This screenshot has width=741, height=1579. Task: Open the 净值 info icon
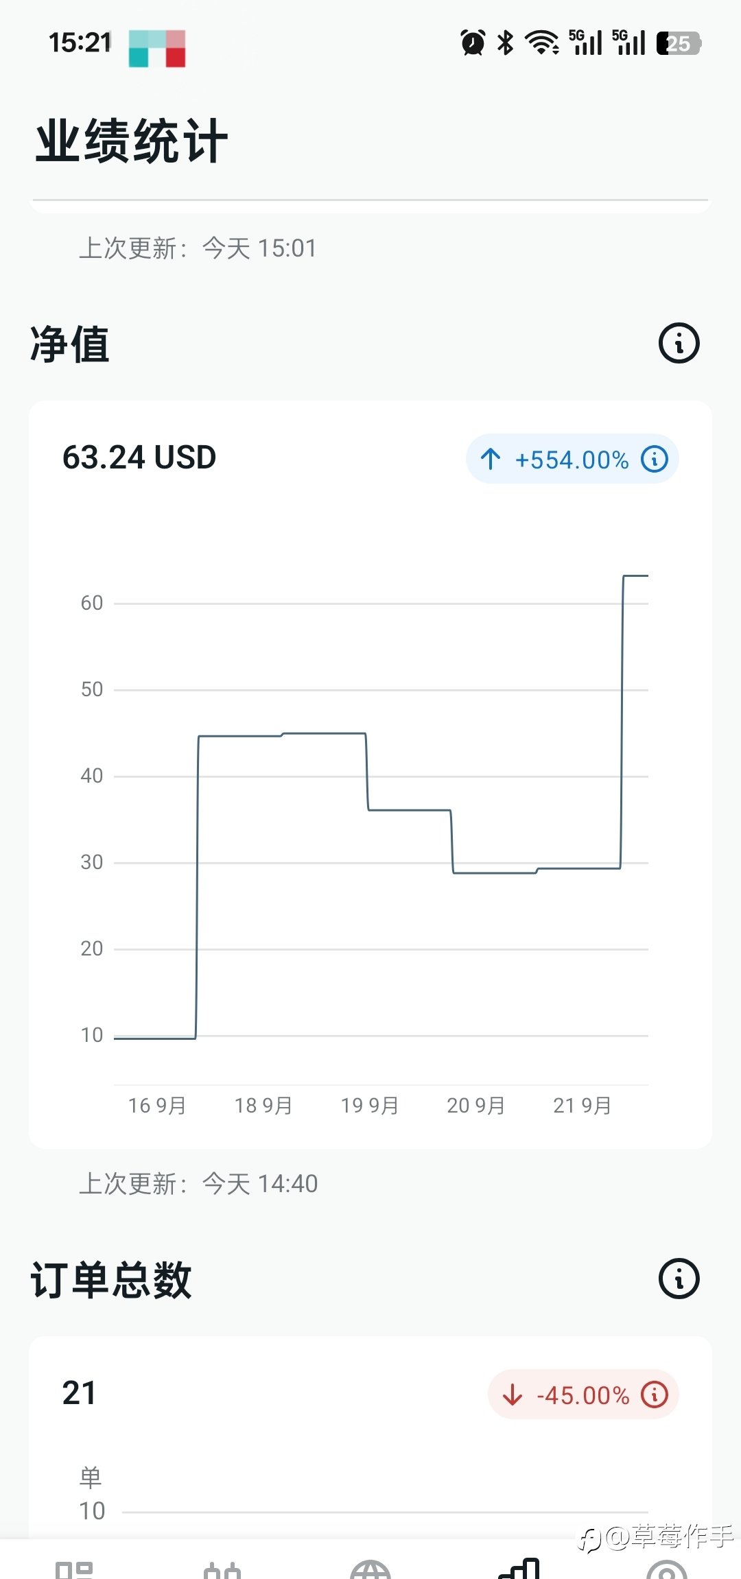679,343
